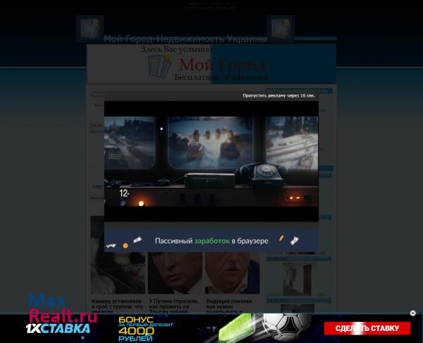Viewport: 423px width, 343px height.
Task: Open 'Мой Город-Недвижимость Украины' site title
Action: 185,39
